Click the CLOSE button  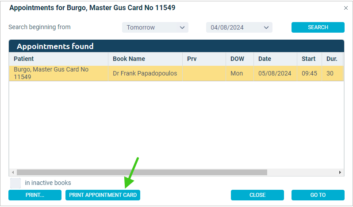(257, 195)
